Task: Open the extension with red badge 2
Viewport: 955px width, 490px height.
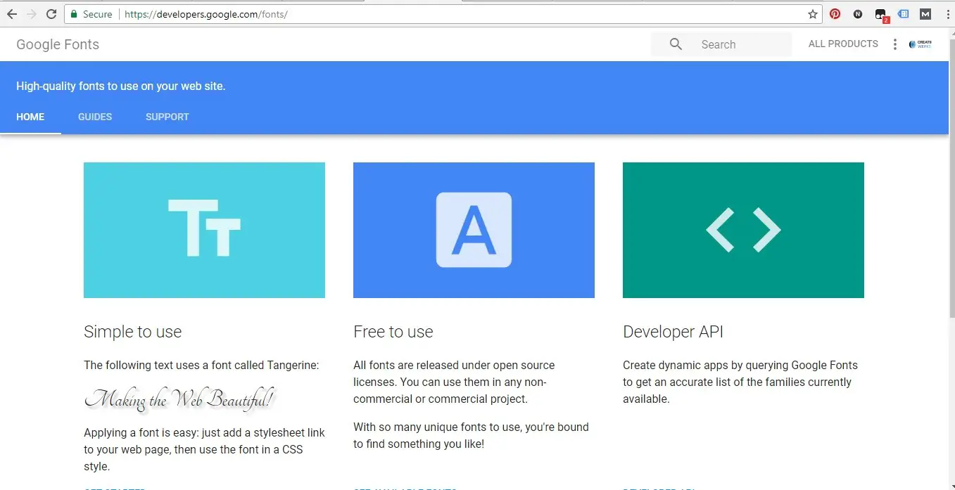Action: point(881,15)
